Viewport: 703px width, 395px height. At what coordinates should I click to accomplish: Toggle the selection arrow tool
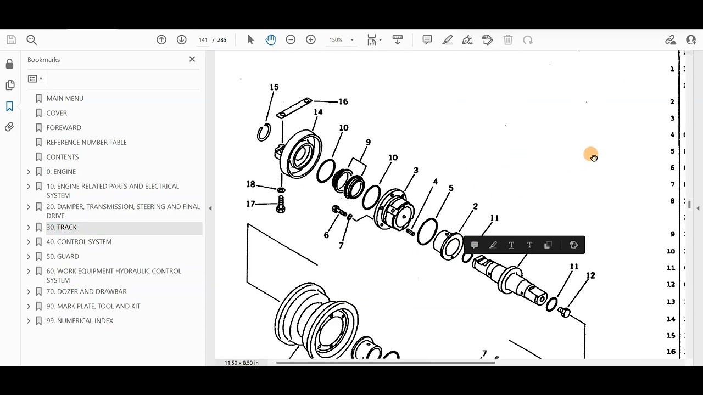coord(250,39)
